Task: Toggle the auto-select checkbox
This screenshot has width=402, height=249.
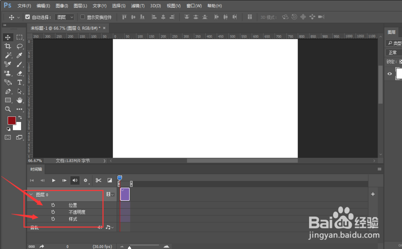Action: point(28,17)
